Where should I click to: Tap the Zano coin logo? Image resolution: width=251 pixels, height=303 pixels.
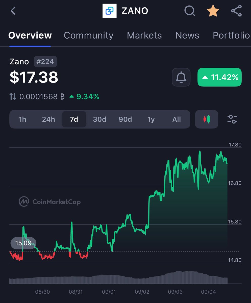click(x=109, y=11)
